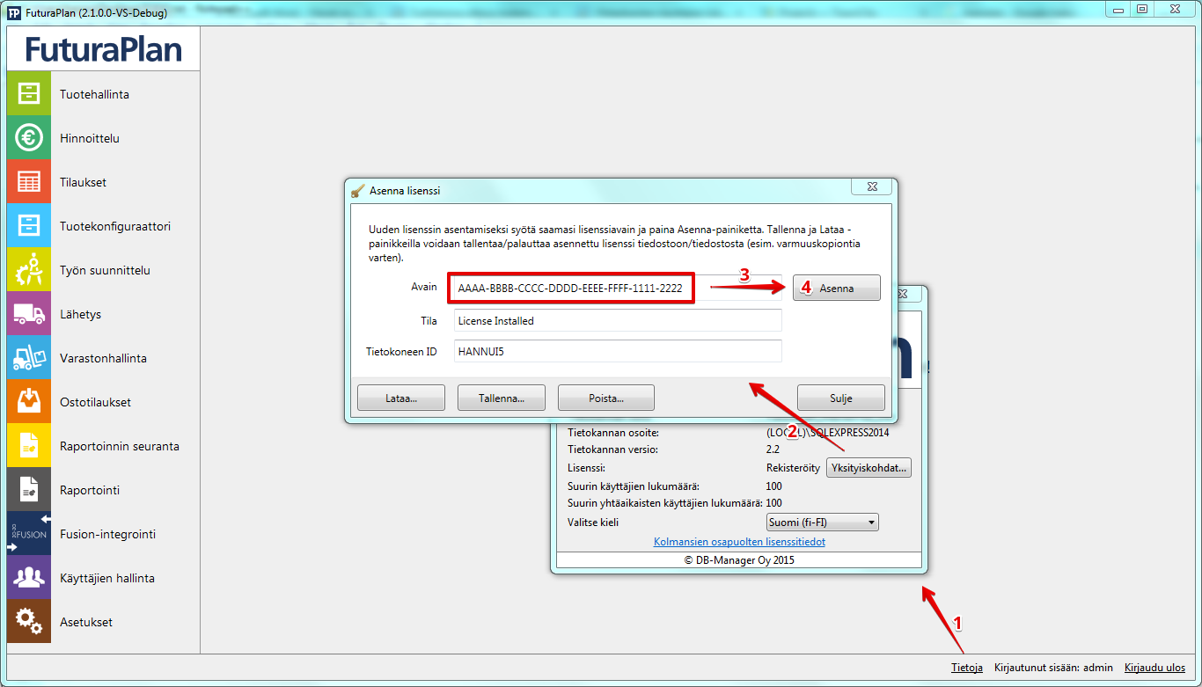Viewport: 1202px width, 687px height.
Task: Click 'Rekisteröity' license value
Action: [793, 468]
